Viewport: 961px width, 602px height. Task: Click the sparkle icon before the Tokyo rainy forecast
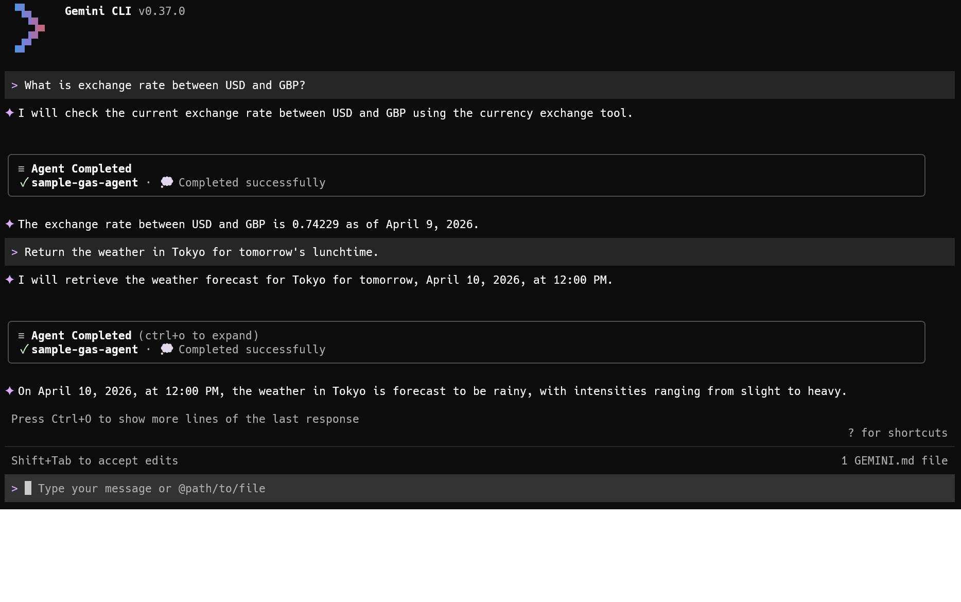pos(10,391)
